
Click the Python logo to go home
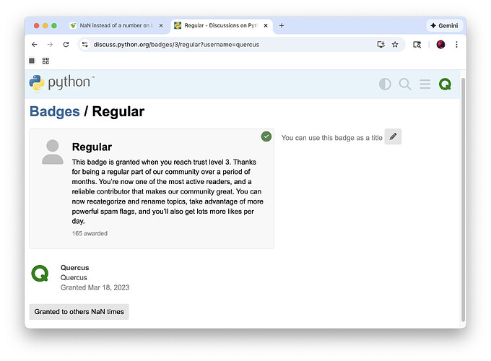61,83
